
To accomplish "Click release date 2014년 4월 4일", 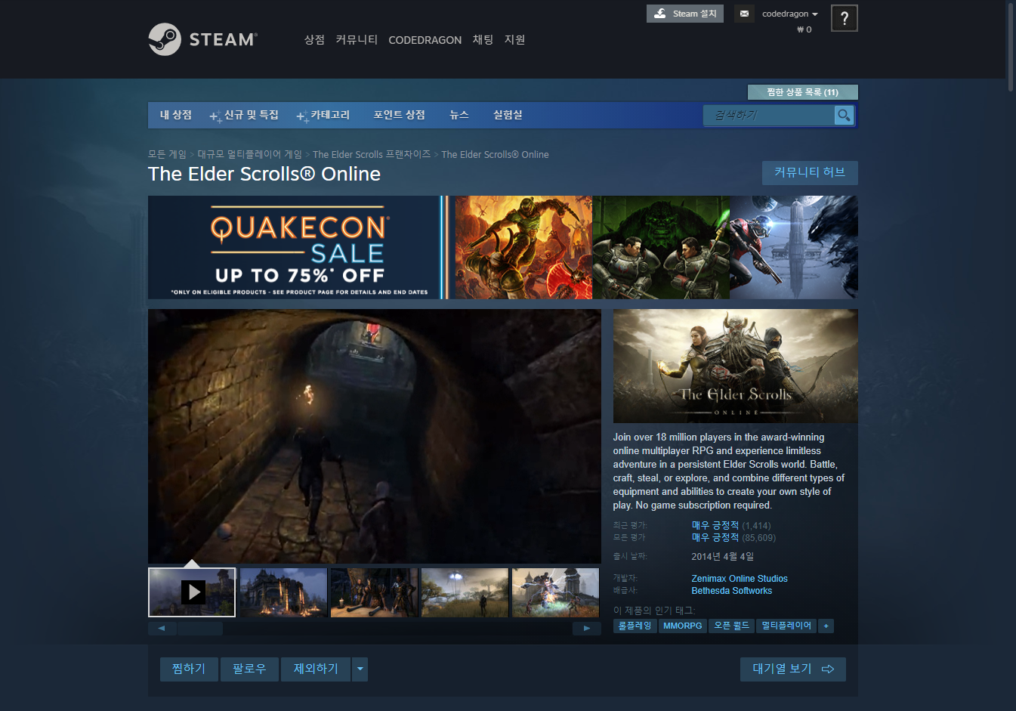I will coord(723,557).
